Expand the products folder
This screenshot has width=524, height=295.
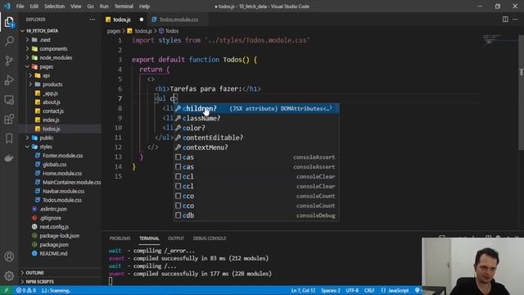(x=60, y=84)
